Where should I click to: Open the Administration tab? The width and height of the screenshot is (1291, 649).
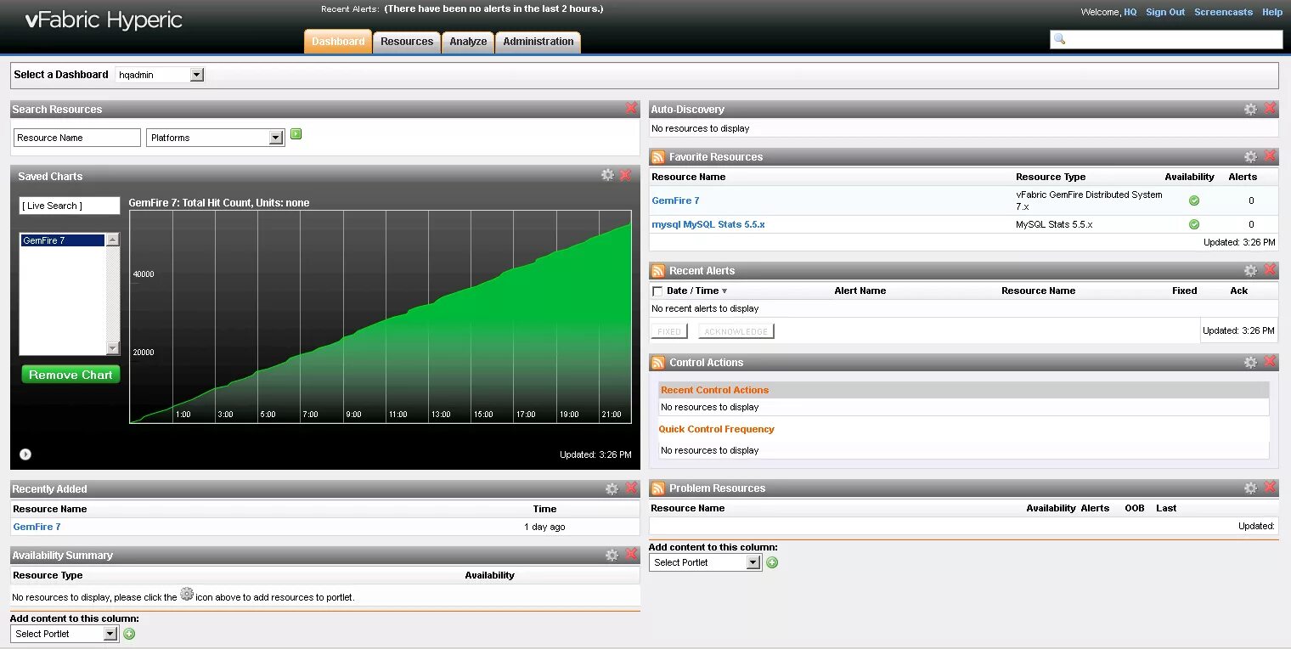[x=538, y=42]
